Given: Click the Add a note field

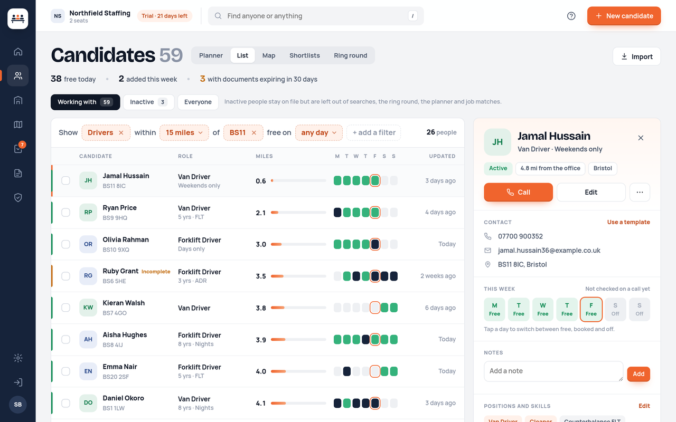Looking at the screenshot, I should pyautogui.click(x=553, y=371).
